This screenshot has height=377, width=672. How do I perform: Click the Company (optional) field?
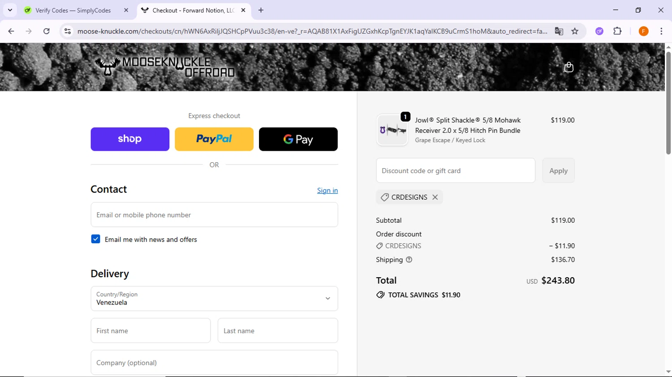pos(214,362)
